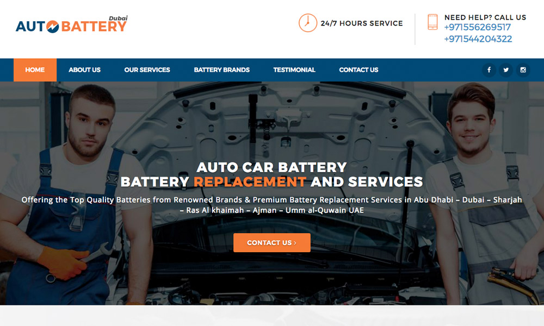
Task: Open the Instagram social icon
Action: click(x=523, y=70)
